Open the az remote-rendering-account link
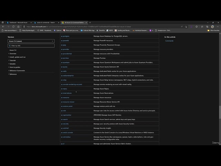Image resolution: width=221 pixels, height=166 pixels. click(71, 84)
